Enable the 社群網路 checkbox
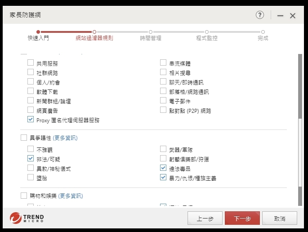 [31, 72]
